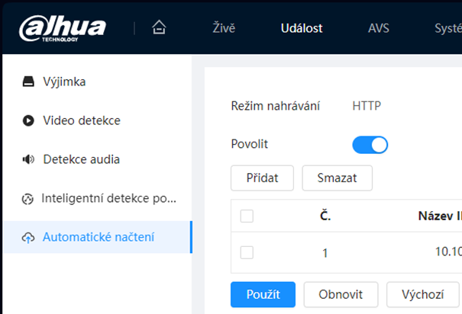Apply settings with the Použít button
The height and width of the screenshot is (314, 462).
pos(263,294)
